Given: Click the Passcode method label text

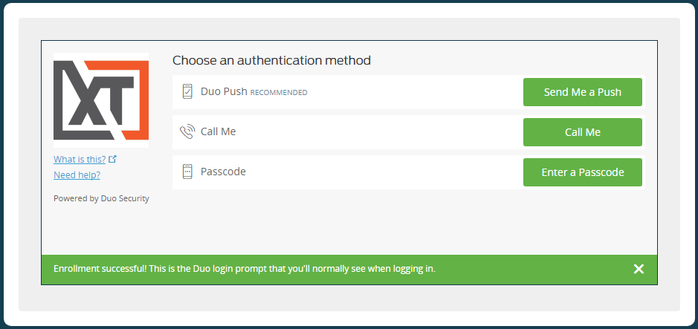Looking at the screenshot, I should [x=223, y=172].
